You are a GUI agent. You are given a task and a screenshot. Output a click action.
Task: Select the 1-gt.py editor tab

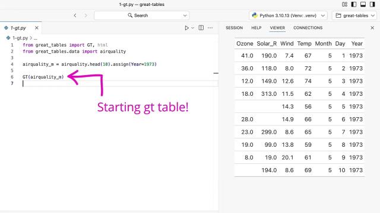21,28
